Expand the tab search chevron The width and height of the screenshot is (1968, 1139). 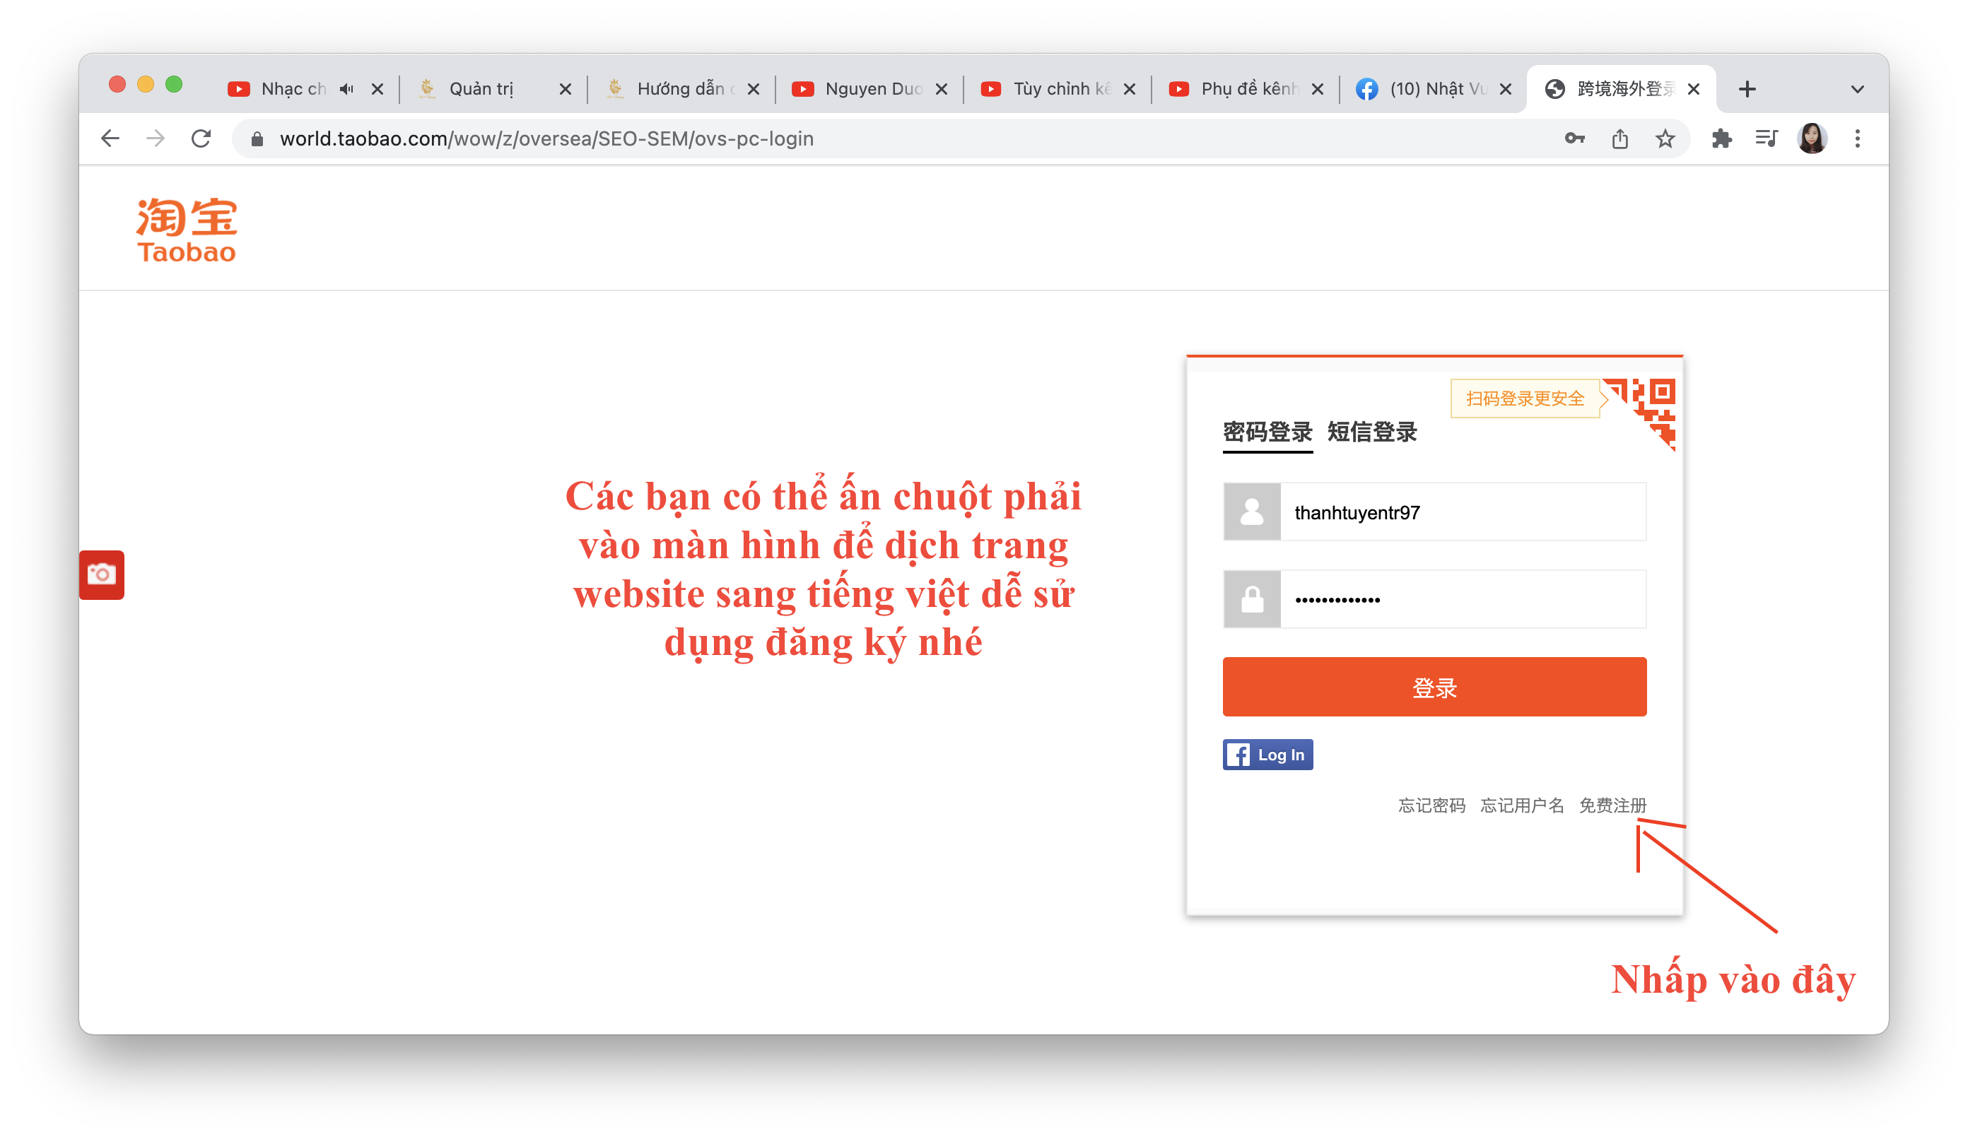pos(1857,89)
